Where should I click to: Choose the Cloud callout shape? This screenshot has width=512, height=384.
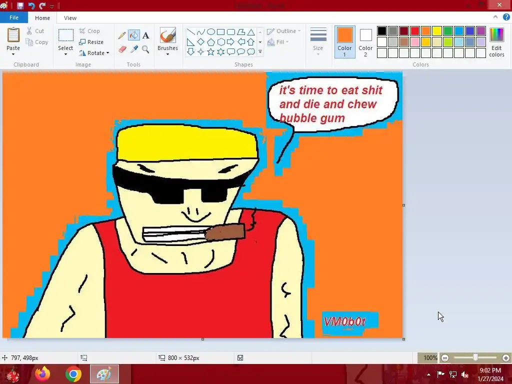[x=251, y=51]
